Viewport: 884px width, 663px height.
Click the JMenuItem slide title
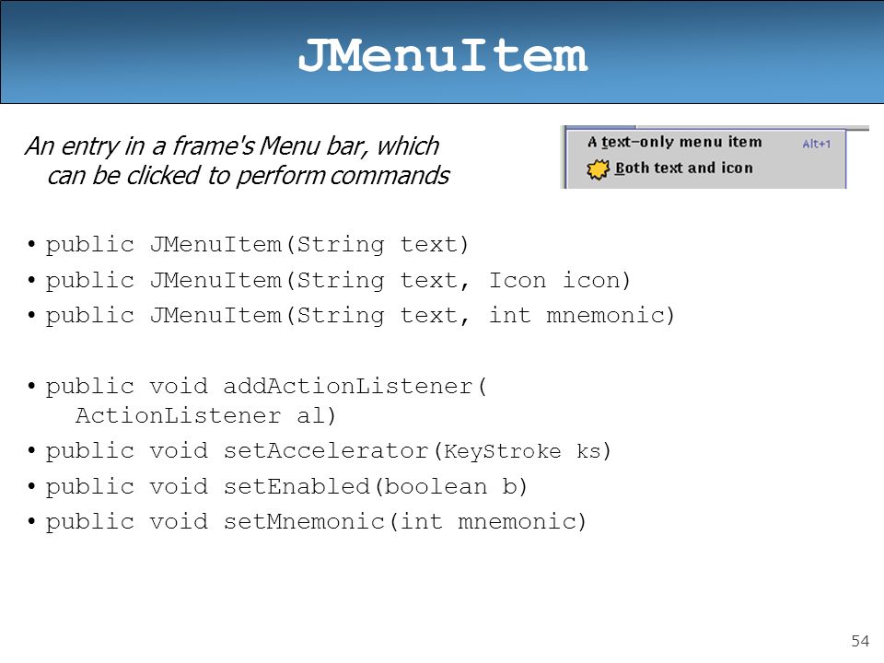[443, 55]
